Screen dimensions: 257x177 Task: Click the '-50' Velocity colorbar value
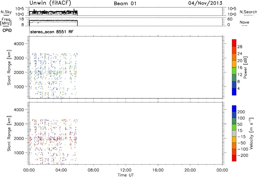pos(242,143)
